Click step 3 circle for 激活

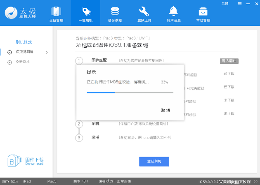(79, 138)
